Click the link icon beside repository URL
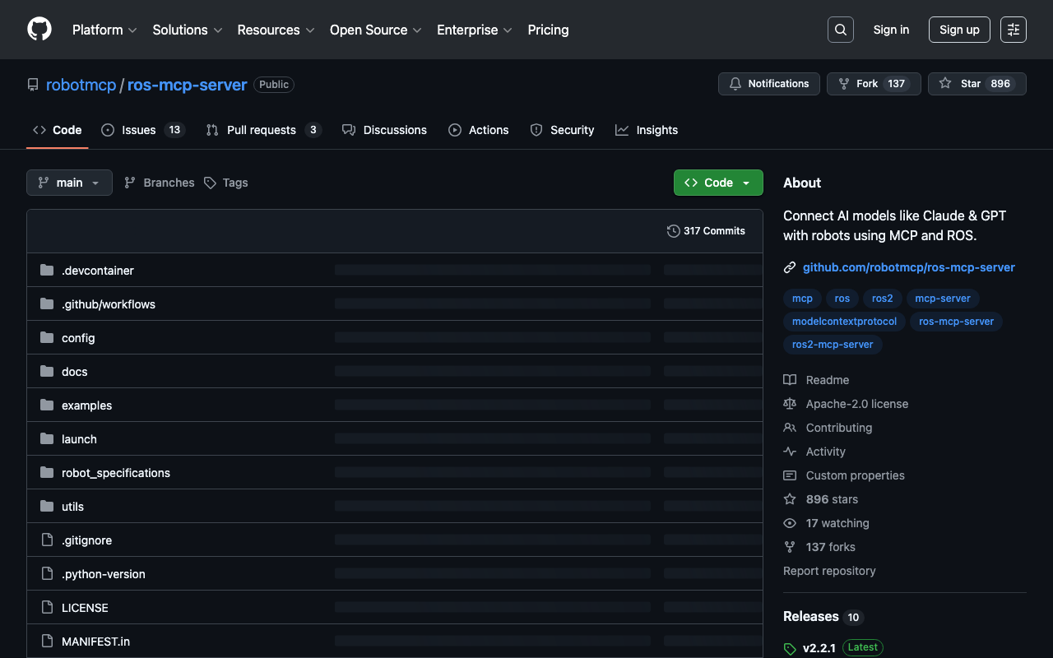 (x=790, y=267)
